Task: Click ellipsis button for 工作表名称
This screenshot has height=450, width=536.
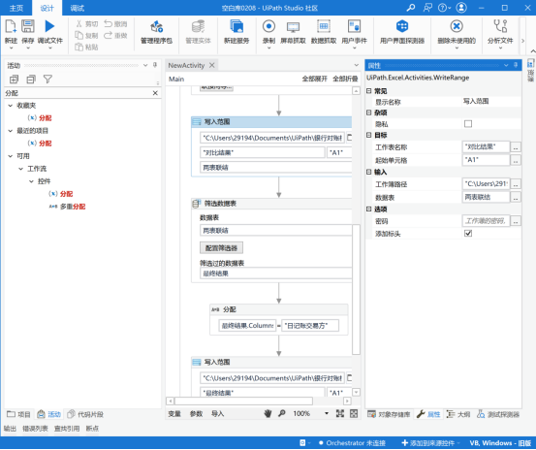Action: [x=516, y=147]
